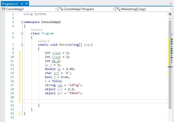
Task: Click the variable 'cry' on line 18
Action: coord(60,89)
